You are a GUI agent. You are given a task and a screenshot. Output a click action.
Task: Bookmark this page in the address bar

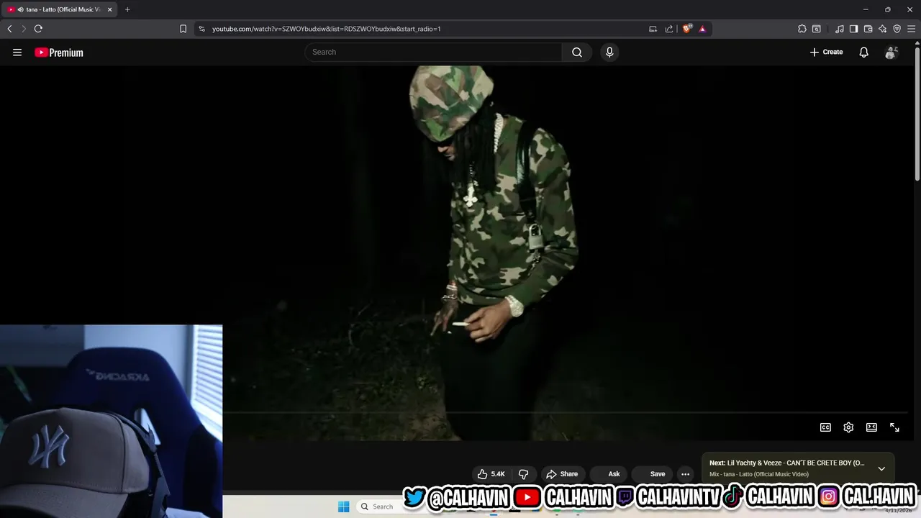[183, 29]
